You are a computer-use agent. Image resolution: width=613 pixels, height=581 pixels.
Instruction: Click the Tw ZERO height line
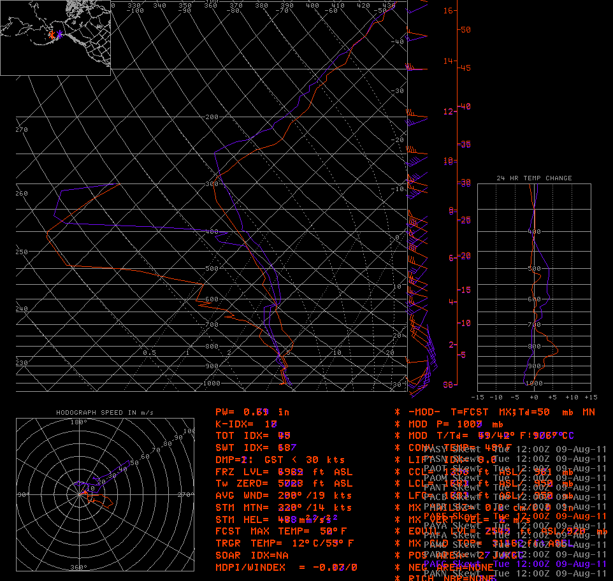(284, 484)
